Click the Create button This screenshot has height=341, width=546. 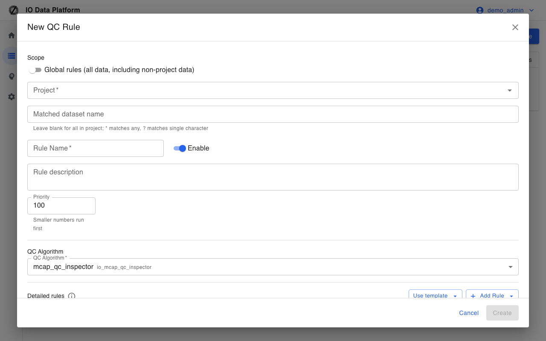click(502, 313)
